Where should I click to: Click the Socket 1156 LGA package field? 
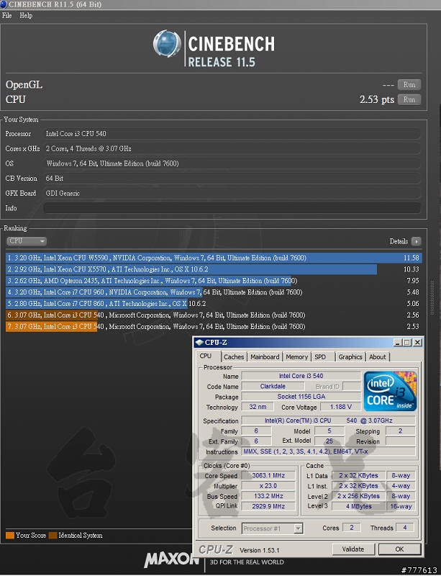point(301,397)
